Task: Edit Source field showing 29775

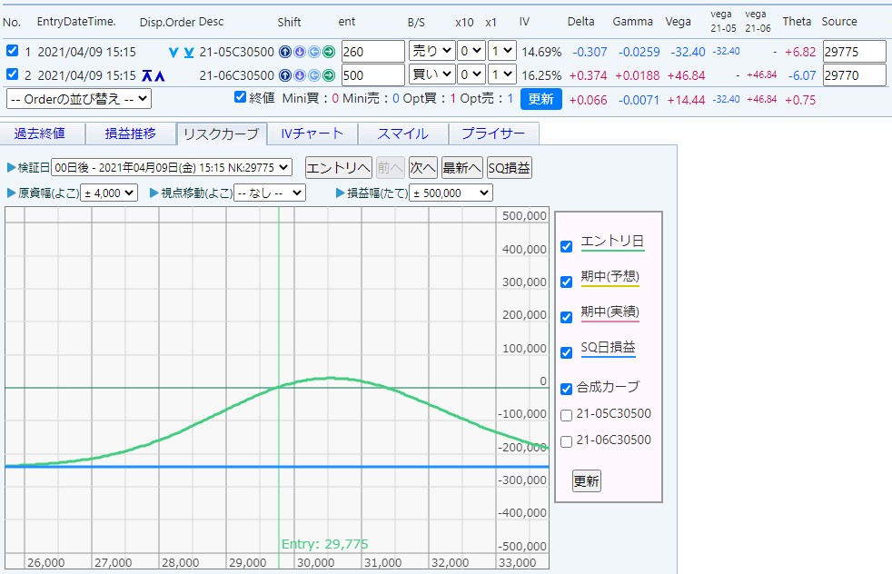Action: pyautogui.click(x=855, y=52)
